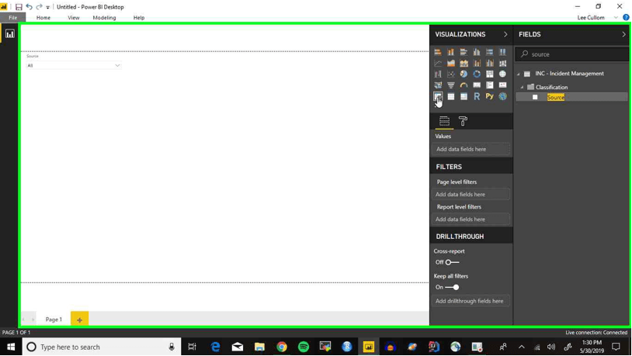This screenshot has width=632, height=356.
Task: Open the Home ribbon tab
Action: [43, 18]
